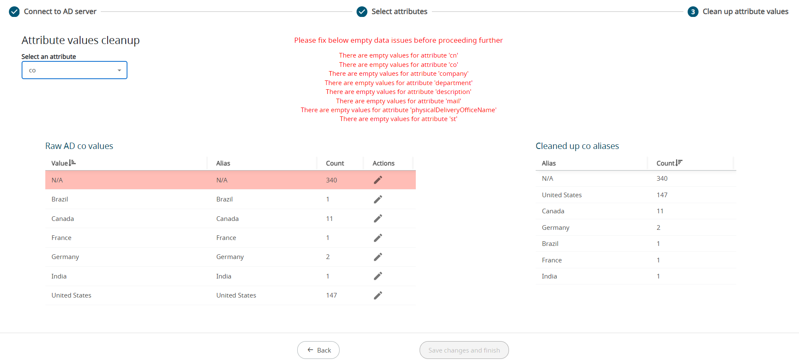This screenshot has width=799, height=364.
Task: Sort cleaned aliases by Count icon
Action: point(679,163)
